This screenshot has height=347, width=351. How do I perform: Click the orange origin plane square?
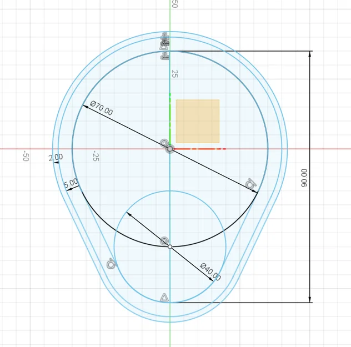pos(198,121)
